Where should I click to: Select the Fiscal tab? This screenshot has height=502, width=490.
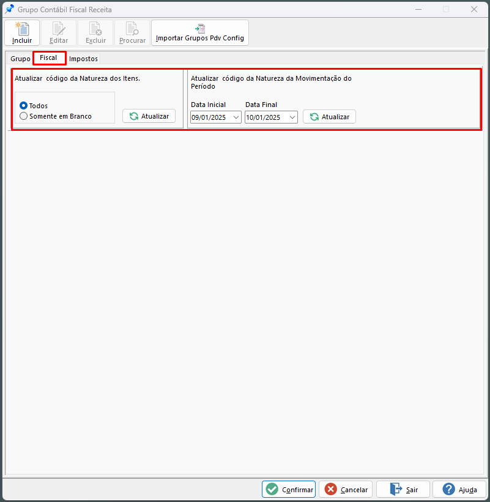pyautogui.click(x=48, y=58)
